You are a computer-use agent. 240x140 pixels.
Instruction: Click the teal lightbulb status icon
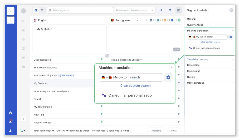(158, 20)
